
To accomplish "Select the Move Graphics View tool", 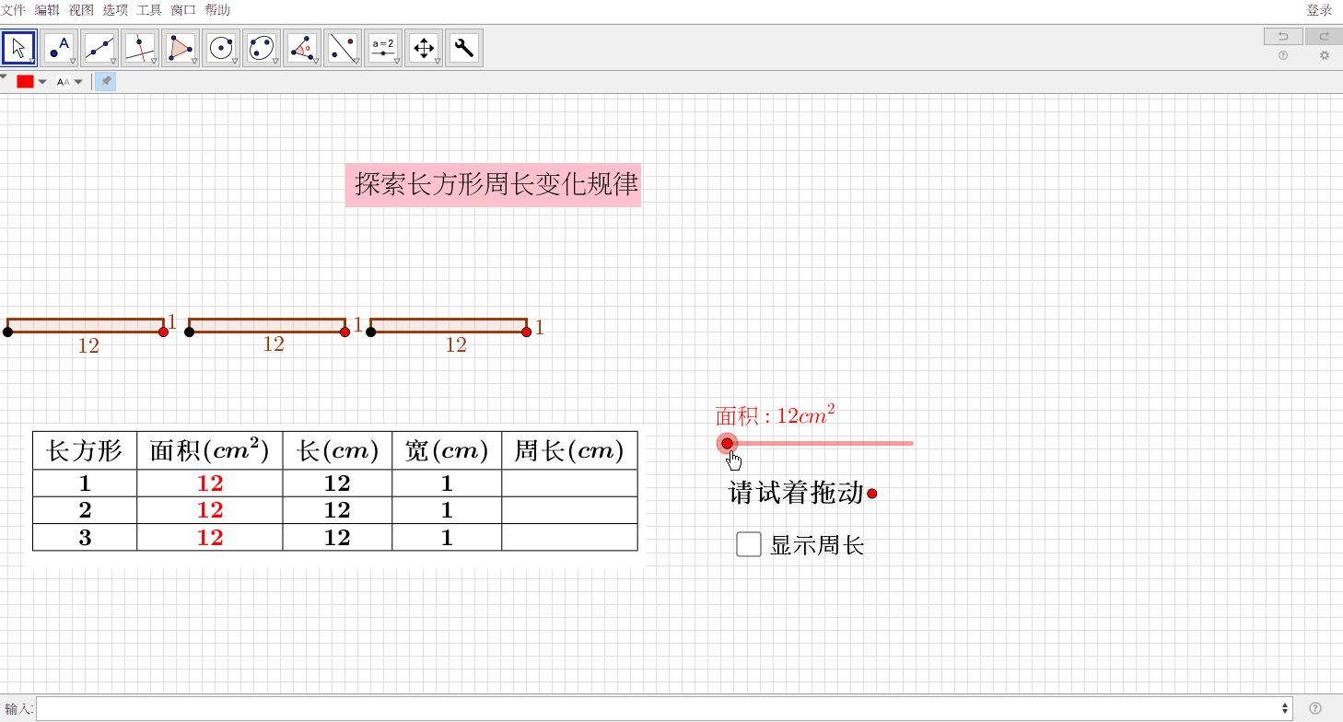I will [424, 47].
